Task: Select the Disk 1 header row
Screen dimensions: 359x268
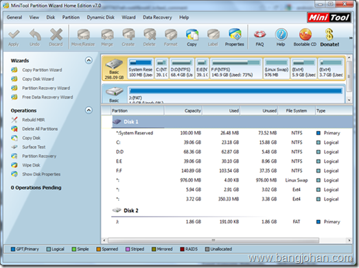Action: tap(232, 121)
